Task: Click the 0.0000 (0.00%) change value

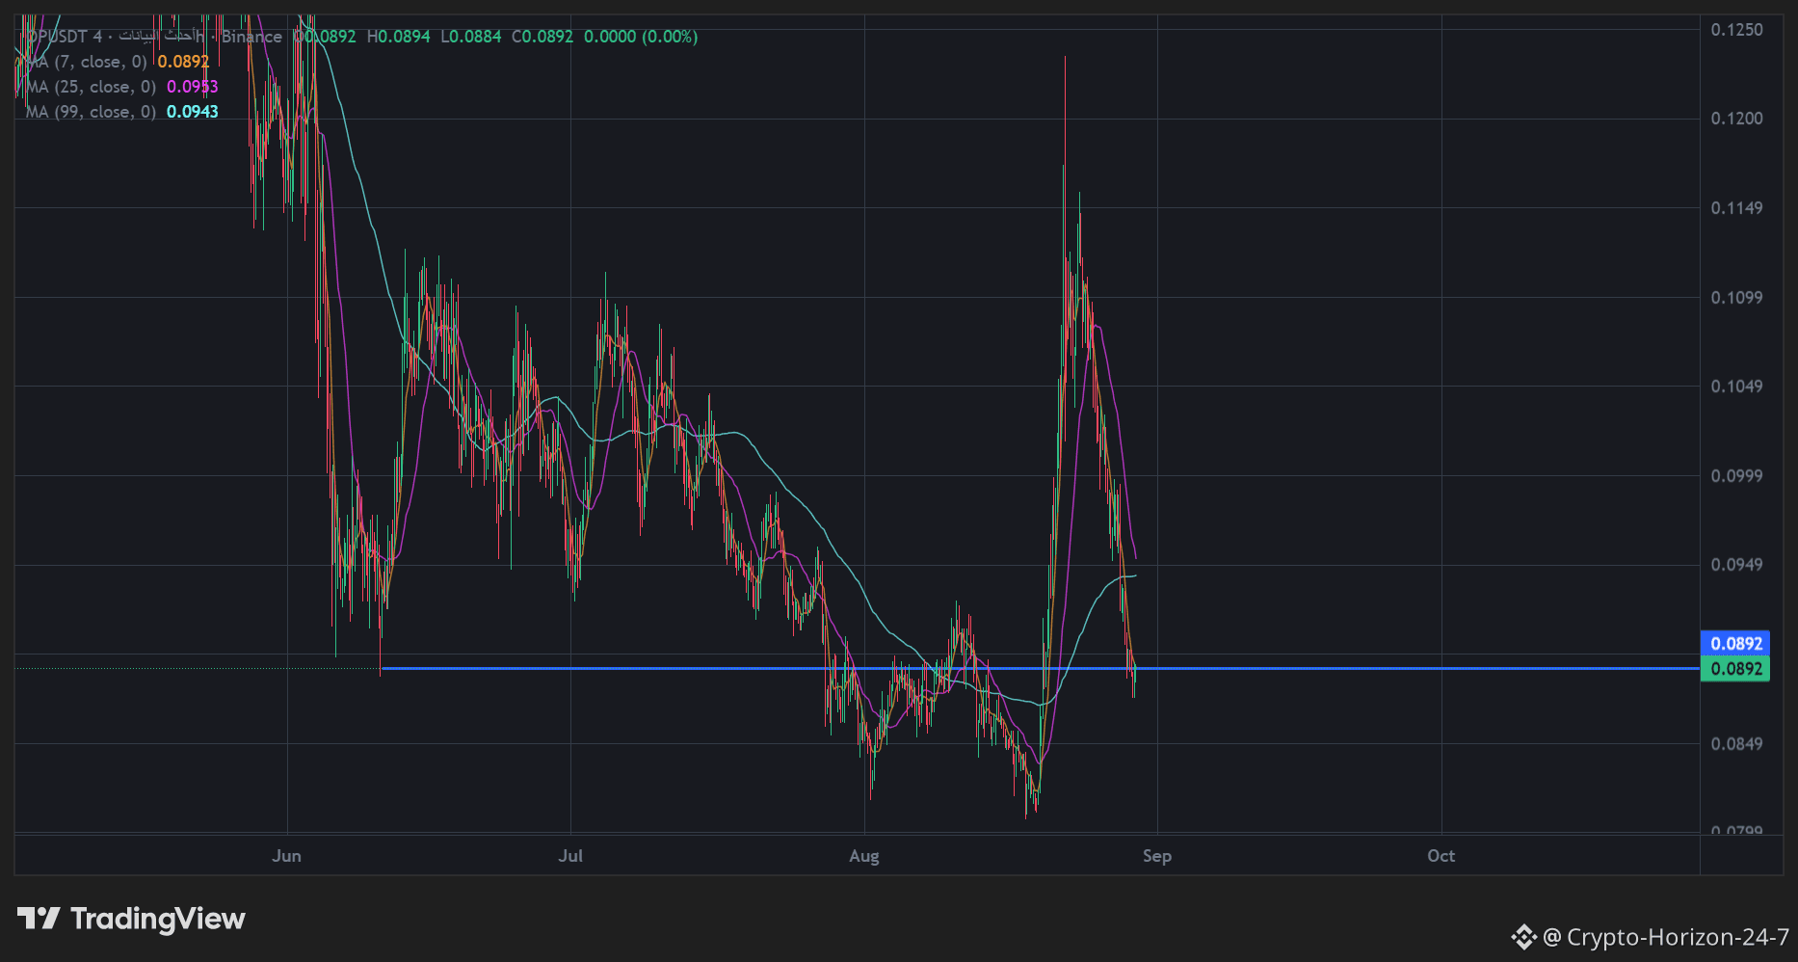Action: (641, 37)
